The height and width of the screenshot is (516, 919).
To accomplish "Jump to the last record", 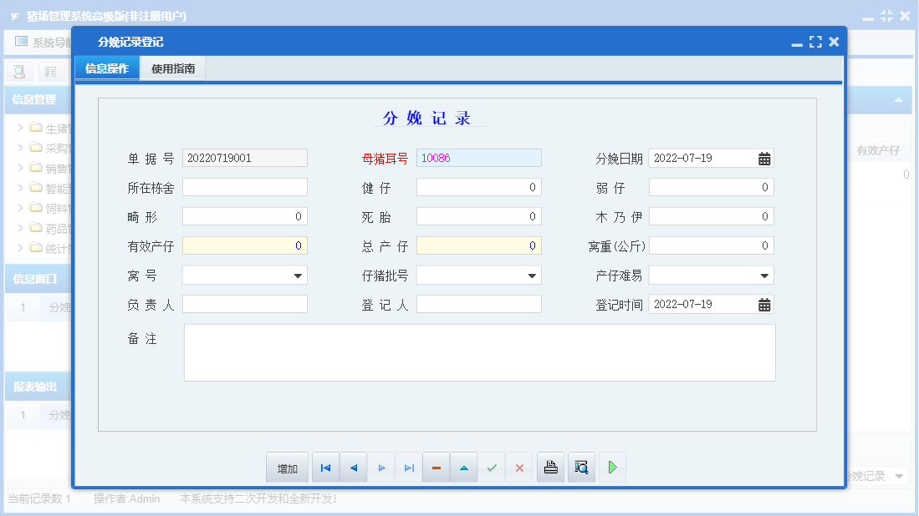I will 409,467.
